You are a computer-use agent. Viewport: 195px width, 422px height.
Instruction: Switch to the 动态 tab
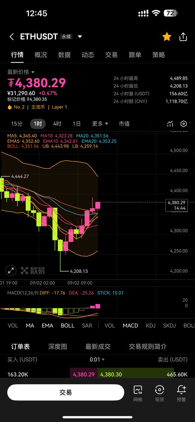tap(88, 55)
